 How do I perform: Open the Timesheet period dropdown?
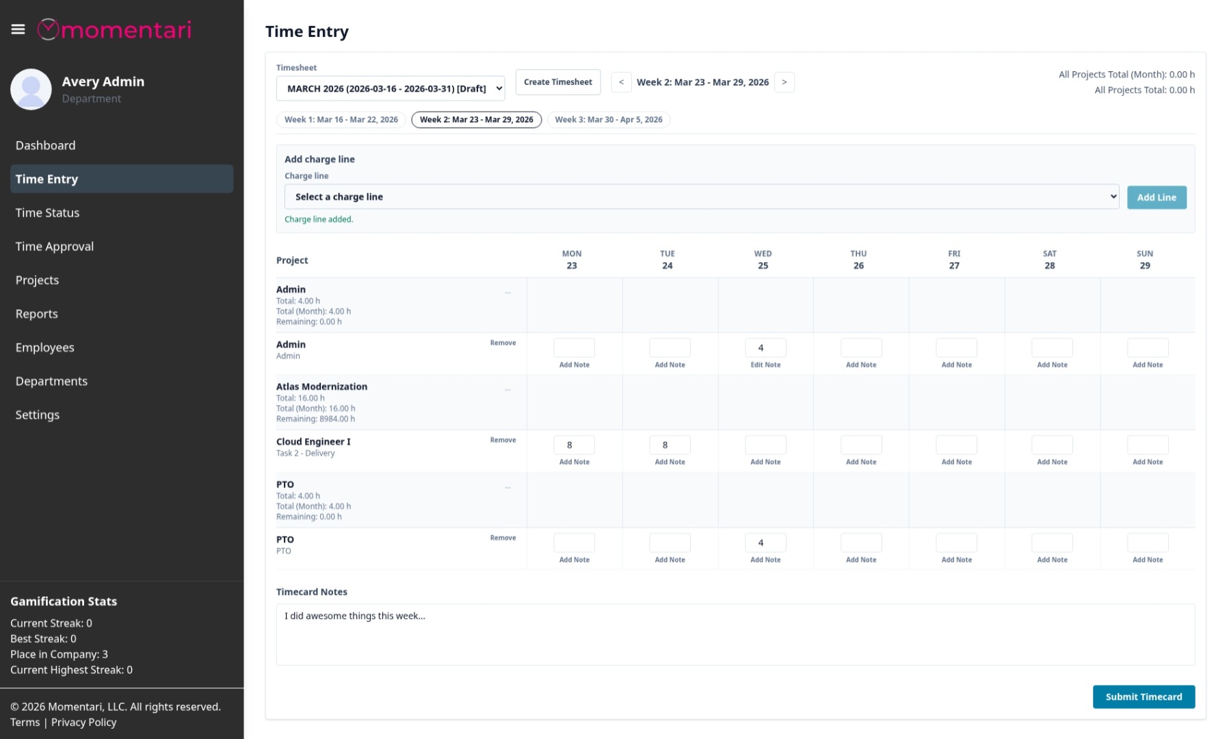pos(390,88)
